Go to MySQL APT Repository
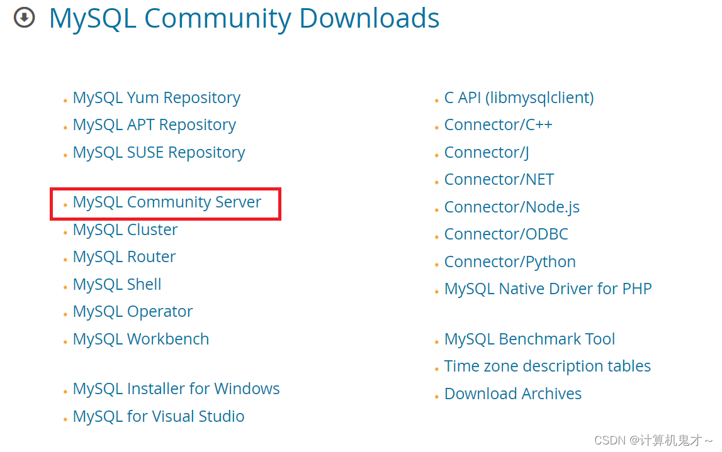This screenshot has width=722, height=452. coord(154,125)
